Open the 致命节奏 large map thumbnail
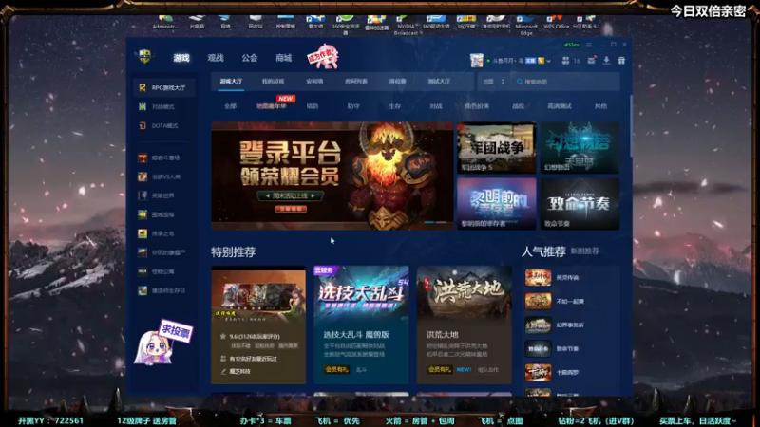Image resolution: width=760 pixels, height=427 pixels. coord(579,204)
